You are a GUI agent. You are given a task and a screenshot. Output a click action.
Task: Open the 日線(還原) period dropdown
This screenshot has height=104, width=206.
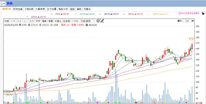pos(87,21)
